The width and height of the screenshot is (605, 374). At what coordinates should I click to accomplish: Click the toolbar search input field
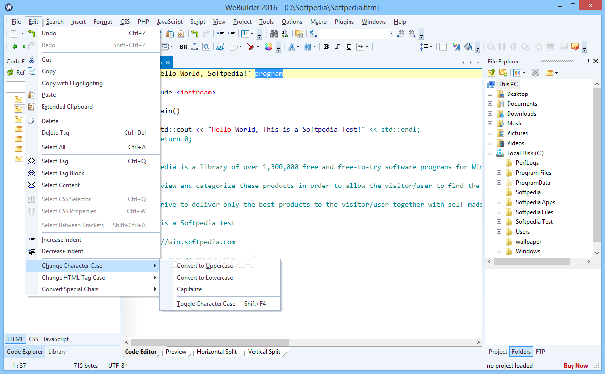(353, 34)
